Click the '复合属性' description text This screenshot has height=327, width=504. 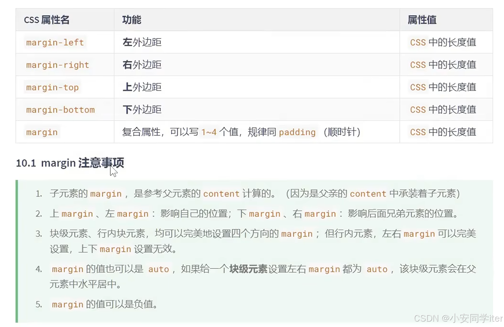tap(141, 132)
